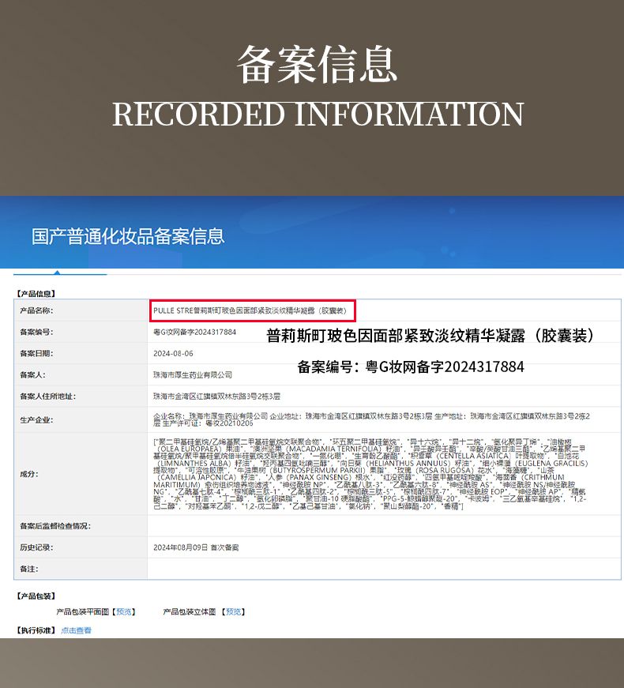Click the RECORDED INFORMATION banner subtitle
The image size is (624, 688).
click(x=318, y=114)
